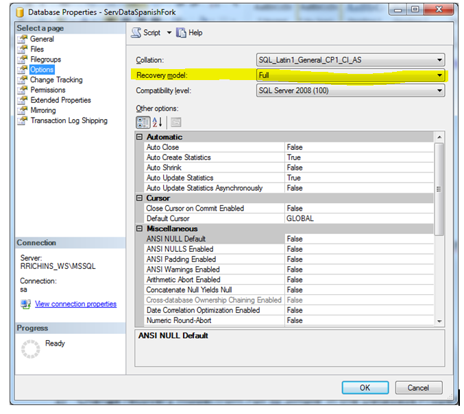Click the Files page icon
Image resolution: width=464 pixels, height=414 pixels.
pos(22,49)
